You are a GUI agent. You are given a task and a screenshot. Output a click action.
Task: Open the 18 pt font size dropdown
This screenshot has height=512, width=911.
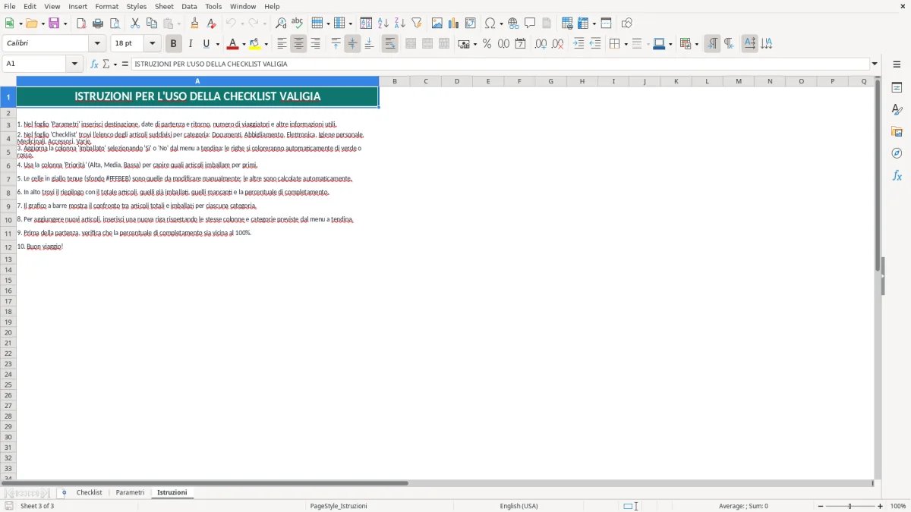(152, 44)
